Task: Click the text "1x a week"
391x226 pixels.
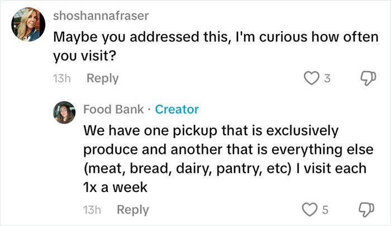Action: point(115,187)
